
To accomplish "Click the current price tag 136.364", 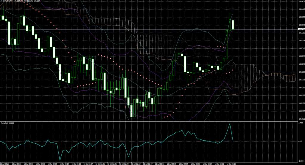I will tap(301, 29).
